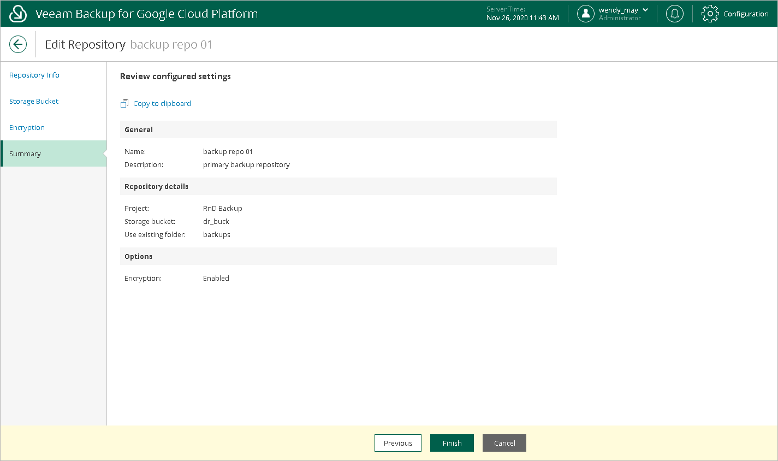
Task: Click the wendy_may username
Action: (x=618, y=10)
